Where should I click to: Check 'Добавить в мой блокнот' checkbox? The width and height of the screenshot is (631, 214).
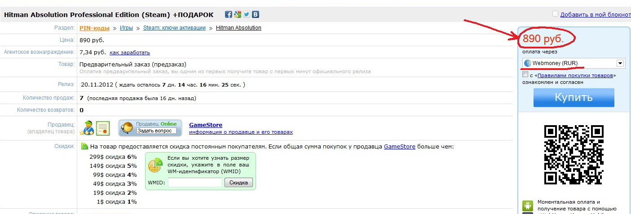click(555, 14)
